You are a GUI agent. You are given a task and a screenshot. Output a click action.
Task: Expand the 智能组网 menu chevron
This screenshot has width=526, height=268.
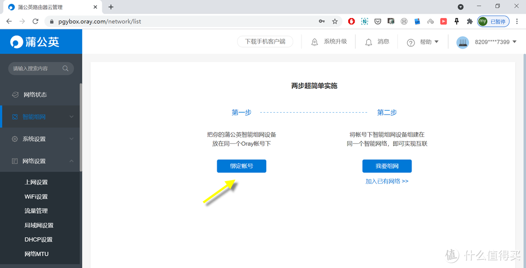click(72, 117)
